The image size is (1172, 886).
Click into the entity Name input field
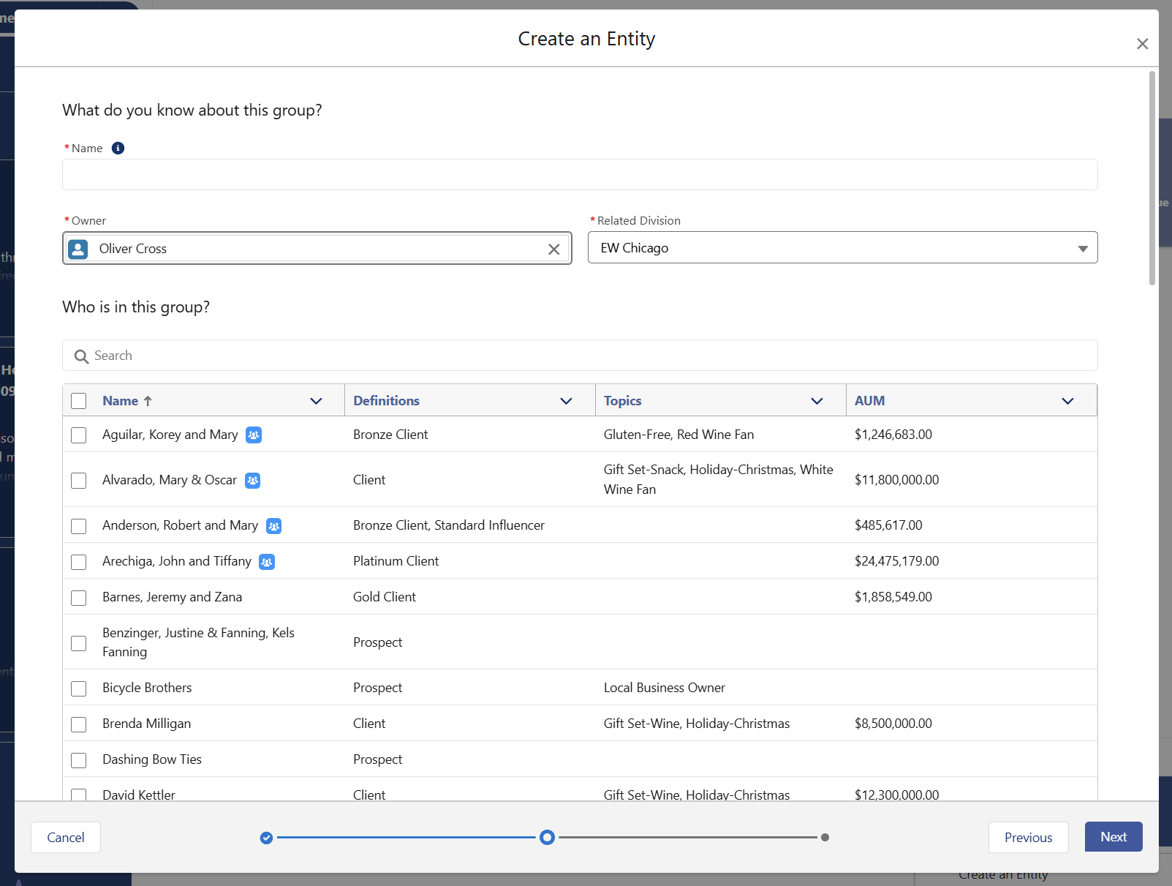pos(580,175)
